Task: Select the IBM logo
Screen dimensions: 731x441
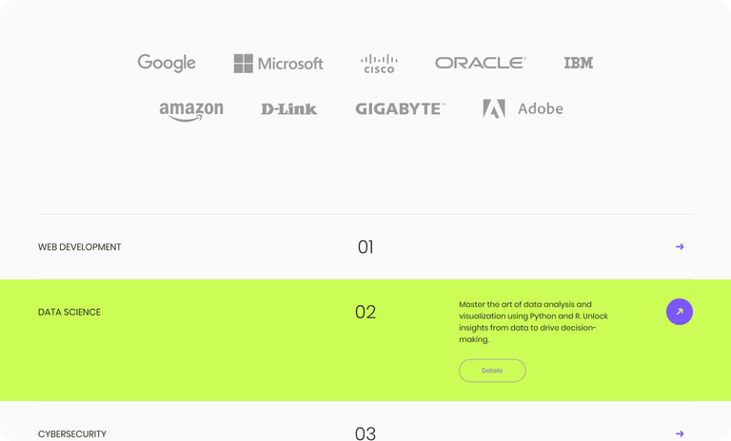Action: pos(579,63)
